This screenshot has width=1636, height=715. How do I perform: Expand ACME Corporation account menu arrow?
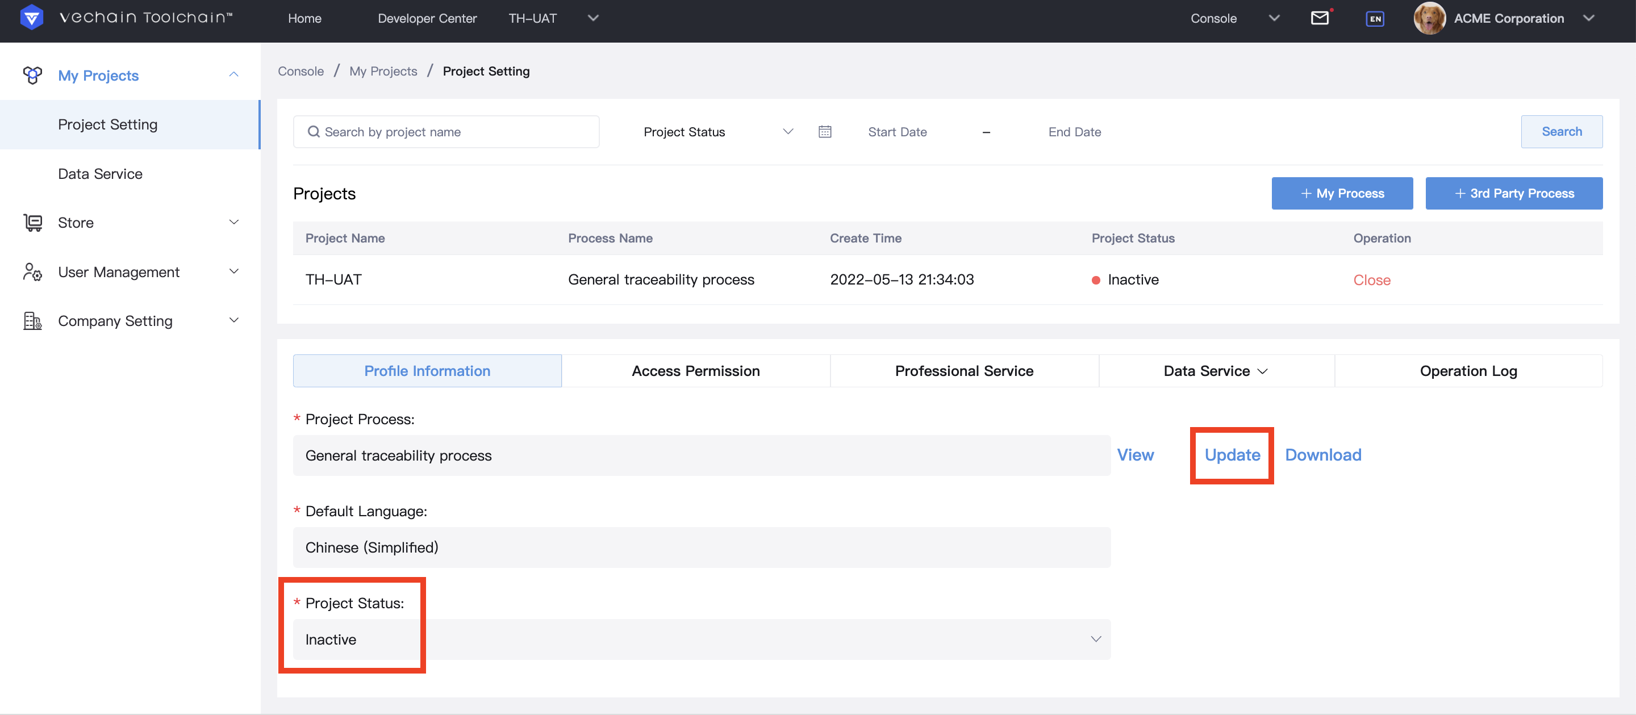click(1588, 18)
